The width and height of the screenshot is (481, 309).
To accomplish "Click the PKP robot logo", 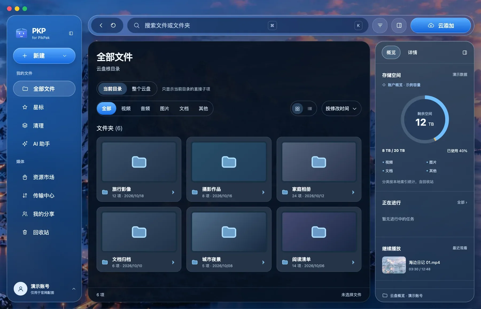I will pyautogui.click(x=21, y=33).
